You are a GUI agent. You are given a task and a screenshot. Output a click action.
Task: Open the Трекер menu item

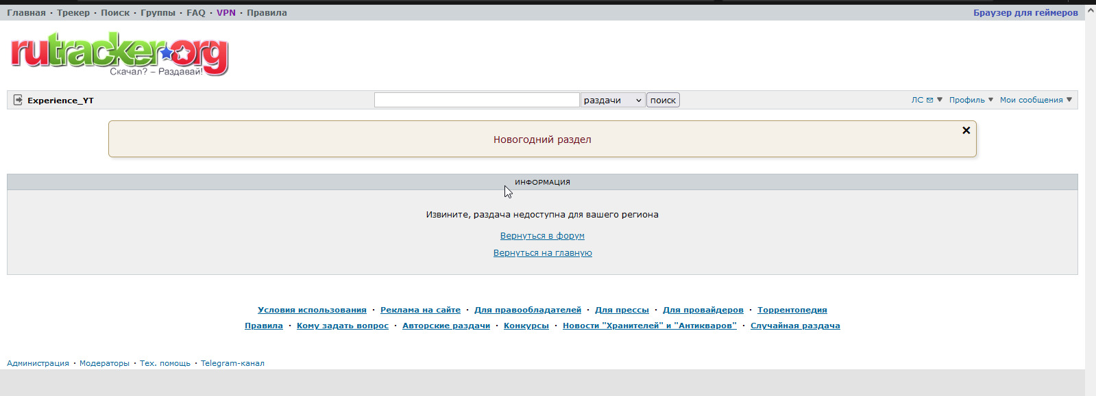(x=73, y=12)
